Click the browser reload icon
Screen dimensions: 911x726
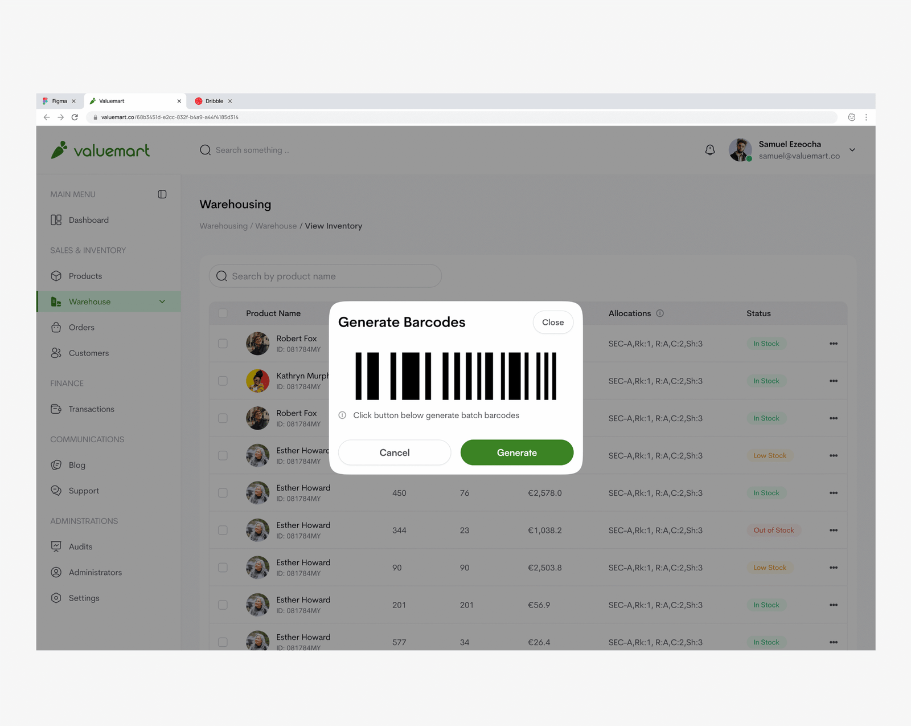75,117
